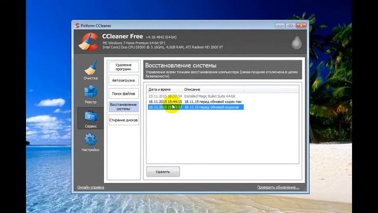
Task: Switch to the Автозагрузка tab
Action: point(123,80)
